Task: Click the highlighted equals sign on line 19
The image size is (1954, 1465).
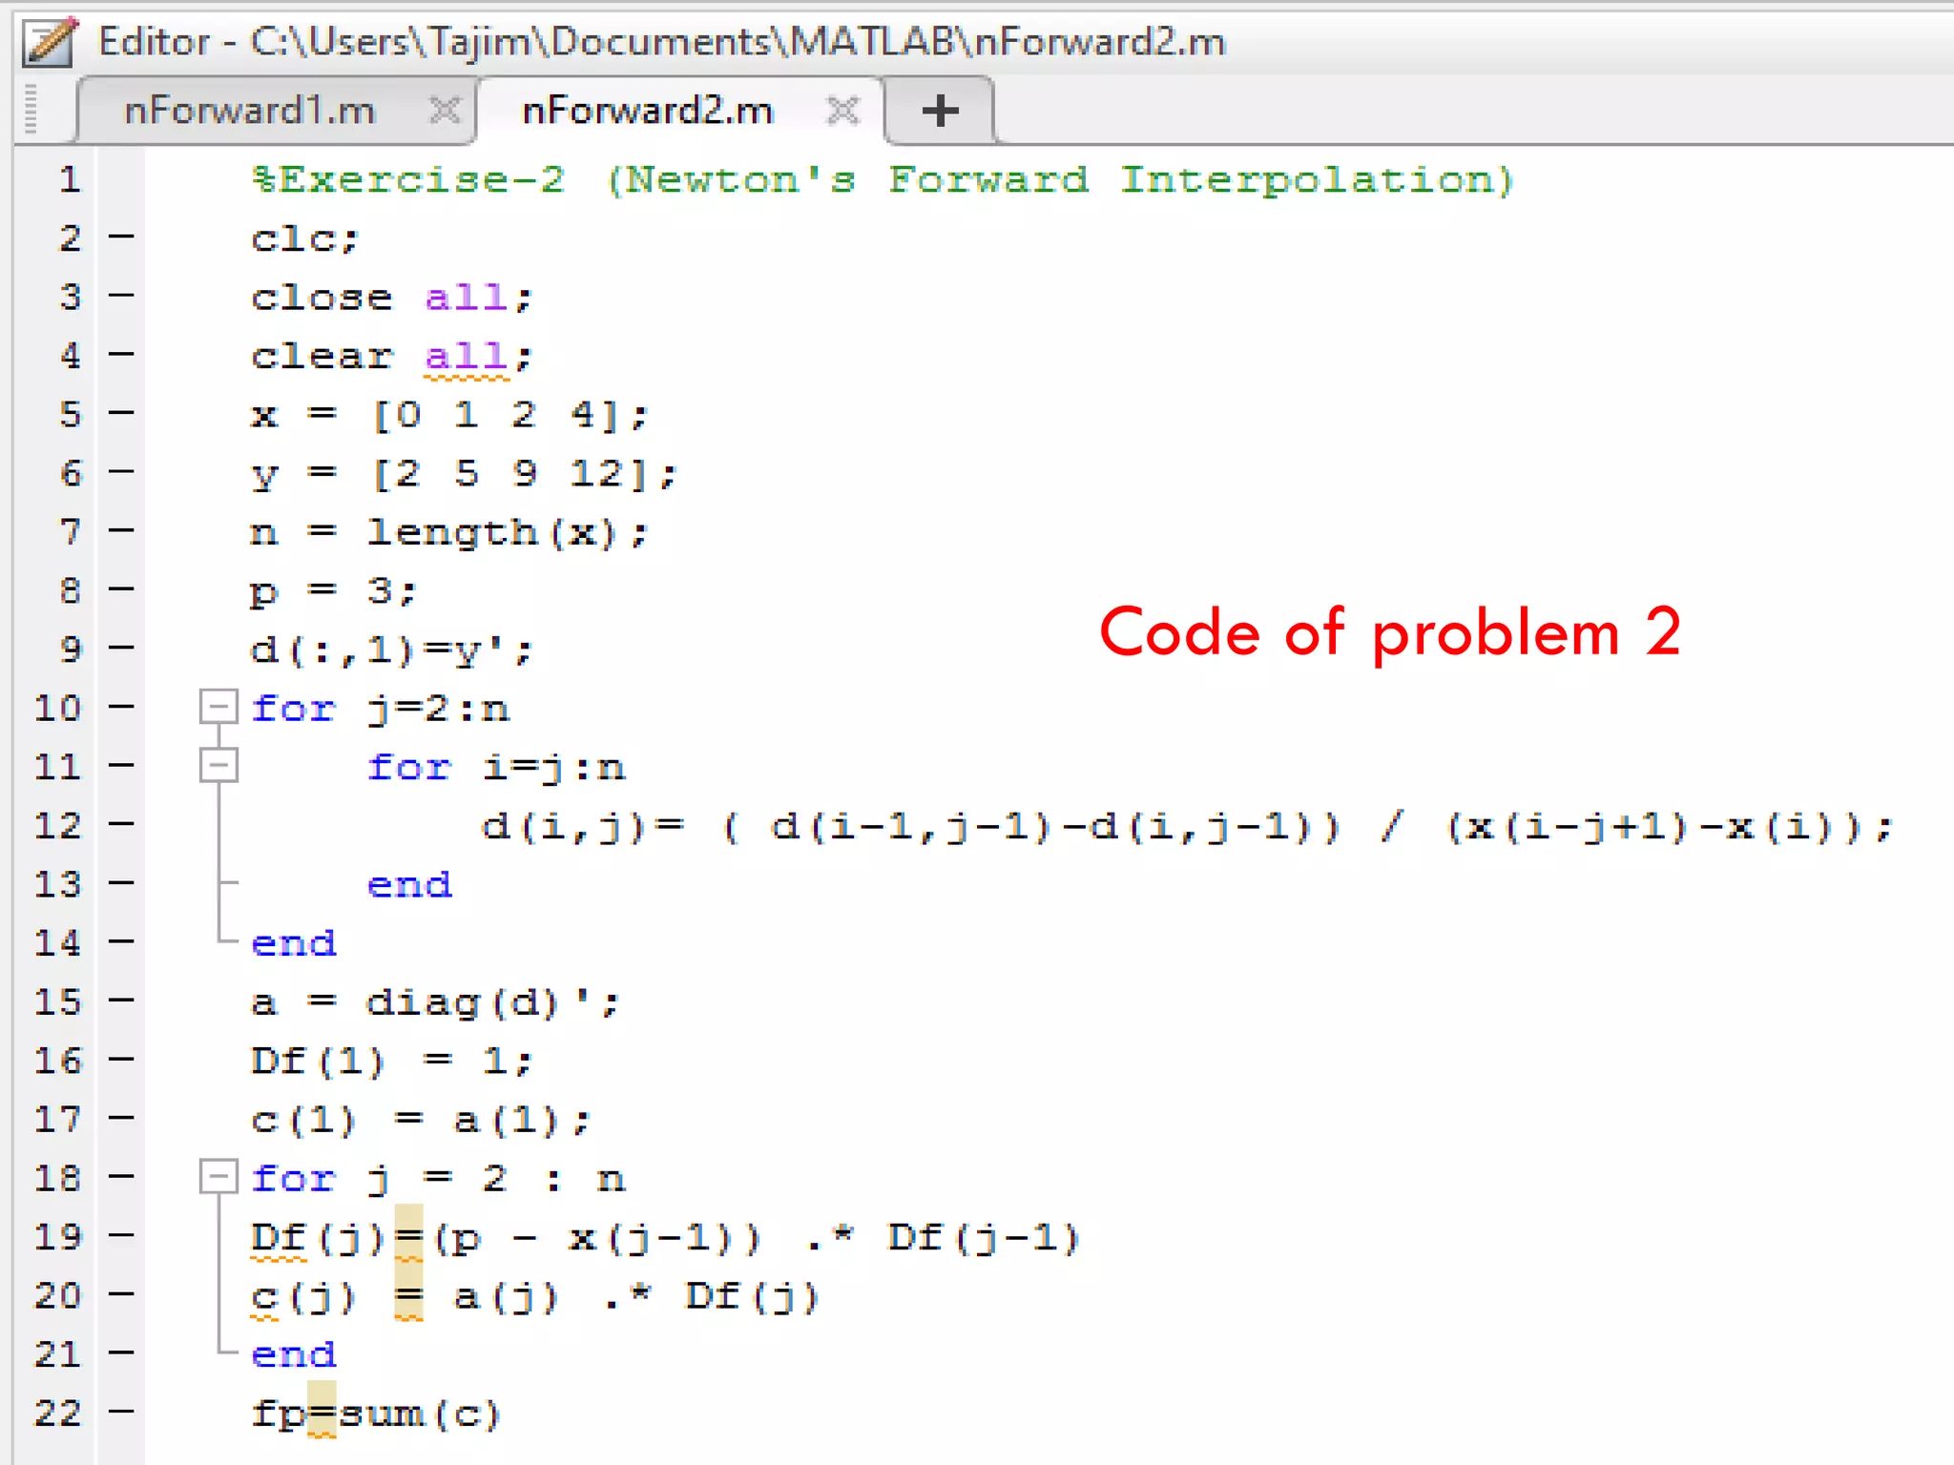Action: click(x=408, y=1237)
